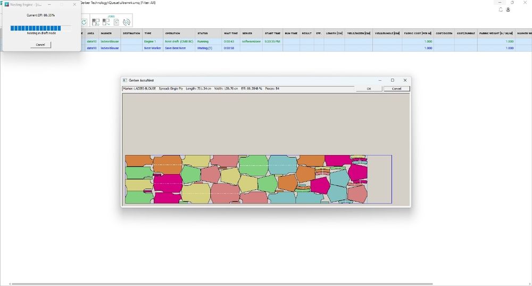
Task: Maximize the Gerber AccuNest window
Action: pos(393,80)
